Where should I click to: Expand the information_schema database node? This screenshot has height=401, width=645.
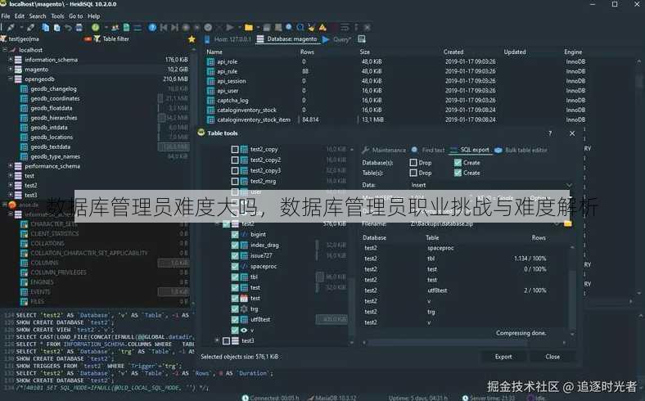coord(11,60)
